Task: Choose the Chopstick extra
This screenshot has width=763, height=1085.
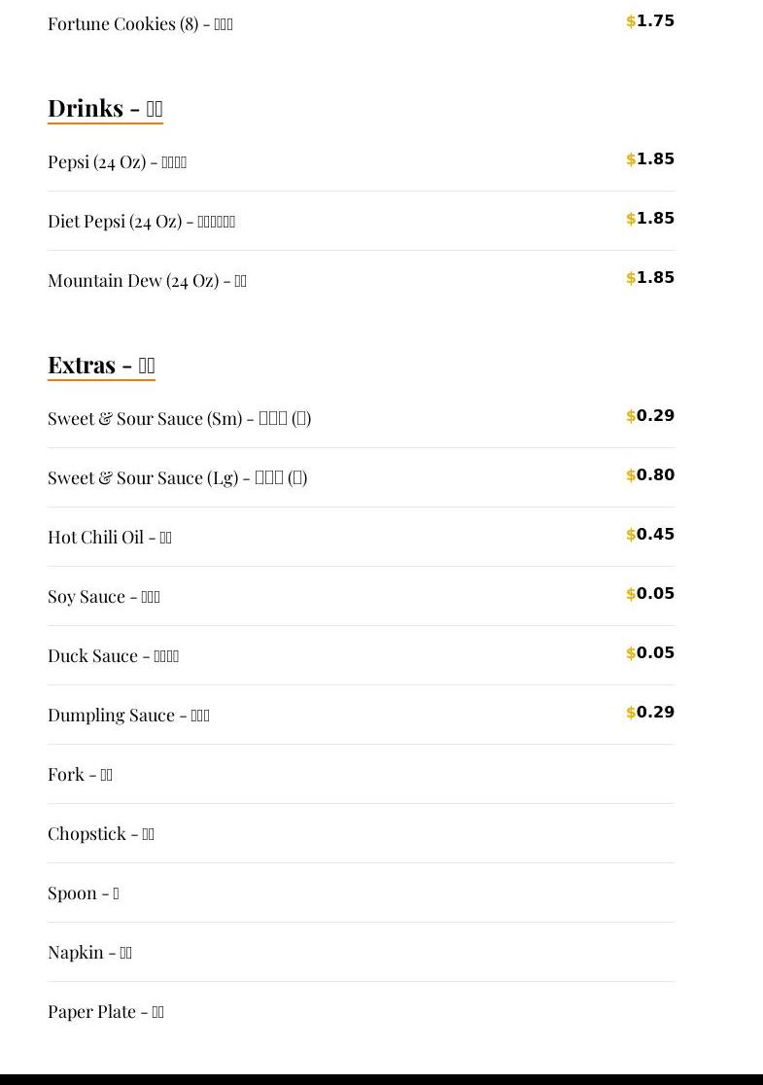Action: 100,834
